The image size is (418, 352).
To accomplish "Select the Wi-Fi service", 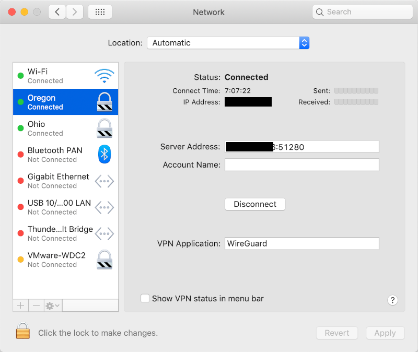I will (66, 76).
